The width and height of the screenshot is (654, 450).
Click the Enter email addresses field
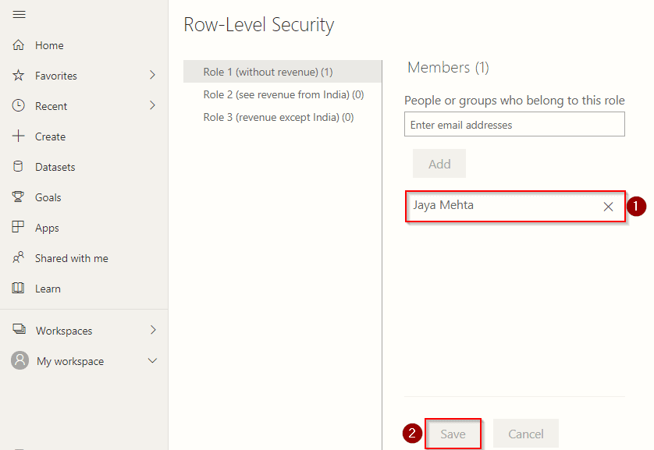514,124
